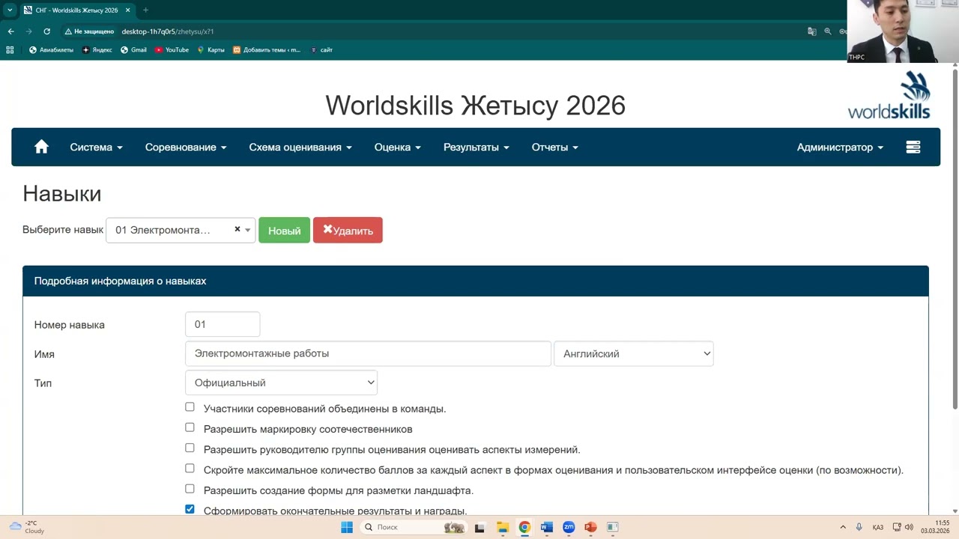Open the skill selector '01 Электромонта…'
The width and height of the screenshot is (959, 539).
(181, 230)
